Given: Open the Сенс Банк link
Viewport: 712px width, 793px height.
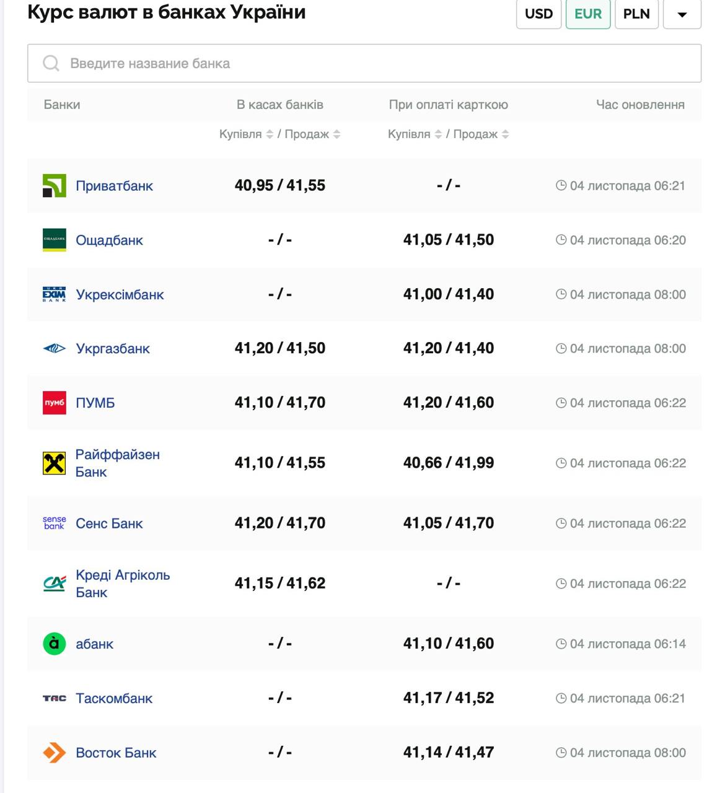Looking at the screenshot, I should point(109,524).
